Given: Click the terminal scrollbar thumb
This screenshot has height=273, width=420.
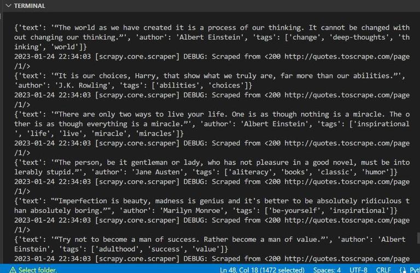Looking at the screenshot, I should click(x=418, y=238).
